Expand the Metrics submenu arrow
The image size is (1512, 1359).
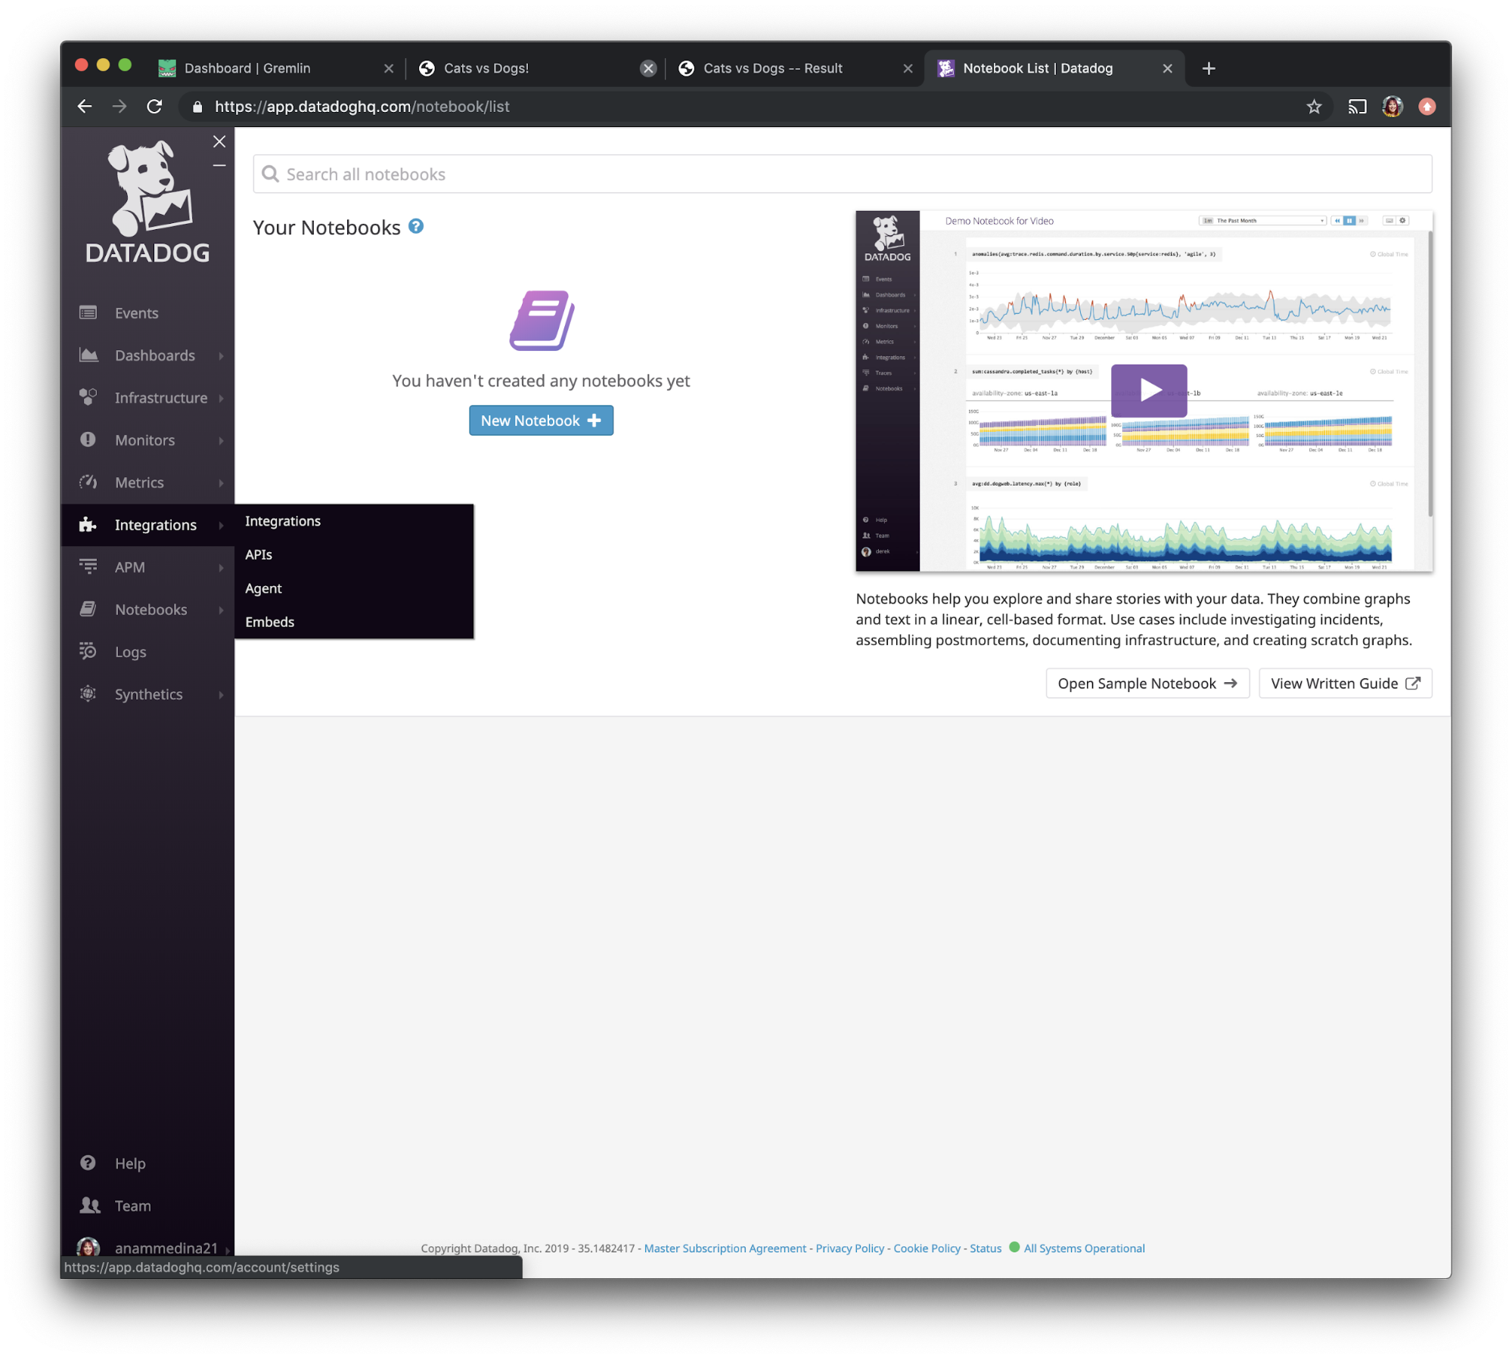221,482
